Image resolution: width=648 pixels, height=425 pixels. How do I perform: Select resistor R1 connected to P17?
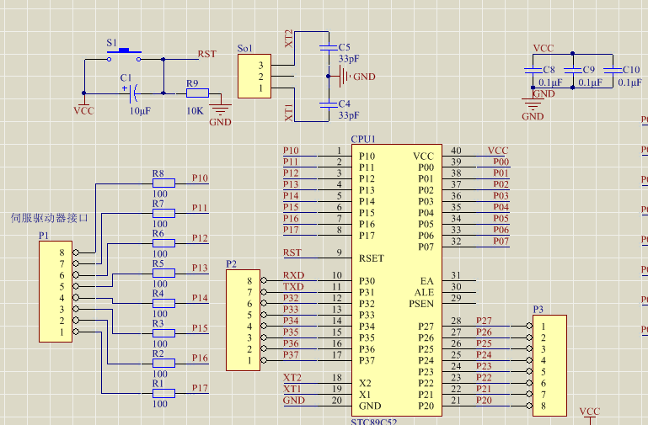pos(163,393)
